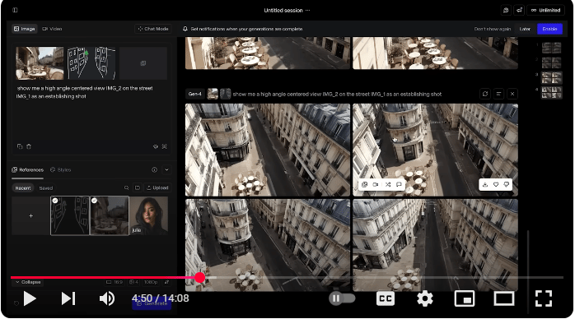Download the hovered generated image
The width and height of the screenshot is (575, 319).
click(485, 185)
